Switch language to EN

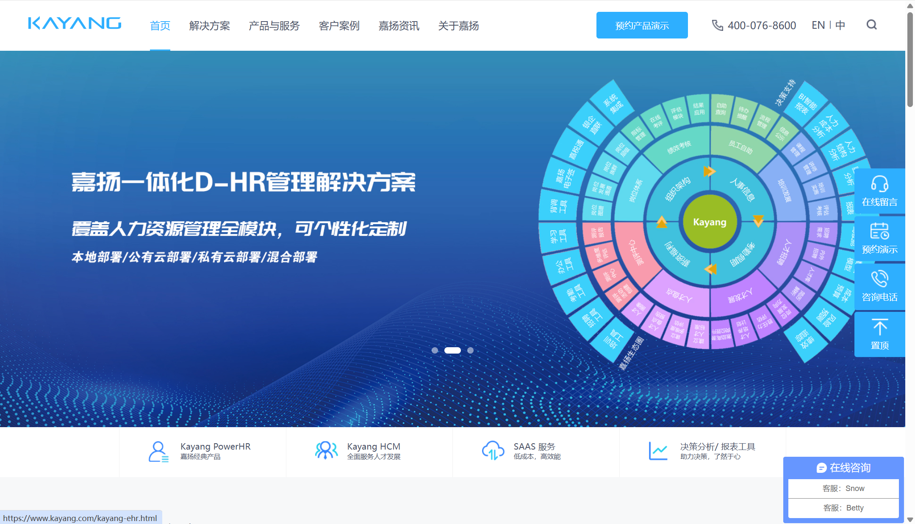click(818, 25)
